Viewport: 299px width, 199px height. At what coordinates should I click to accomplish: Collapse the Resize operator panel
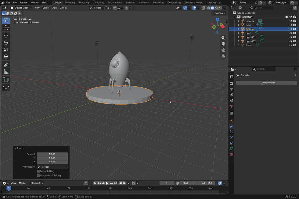(x=15, y=148)
